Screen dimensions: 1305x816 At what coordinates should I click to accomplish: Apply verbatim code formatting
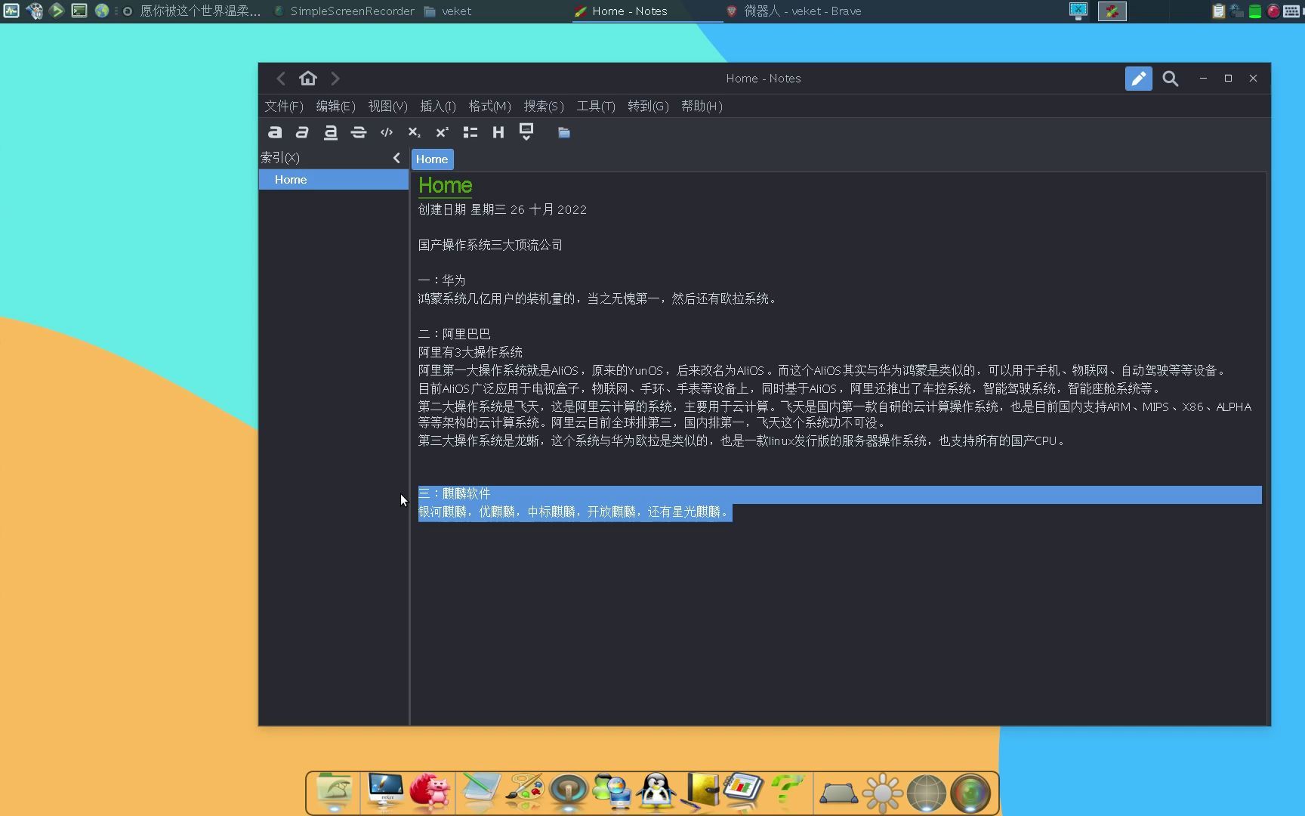[x=387, y=132]
